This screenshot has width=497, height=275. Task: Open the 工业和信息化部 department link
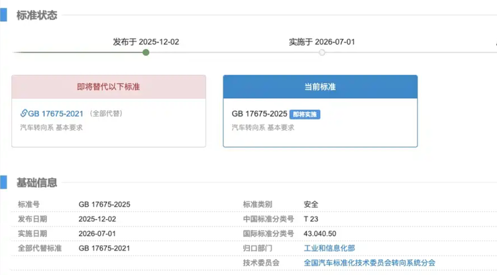tap(329, 248)
